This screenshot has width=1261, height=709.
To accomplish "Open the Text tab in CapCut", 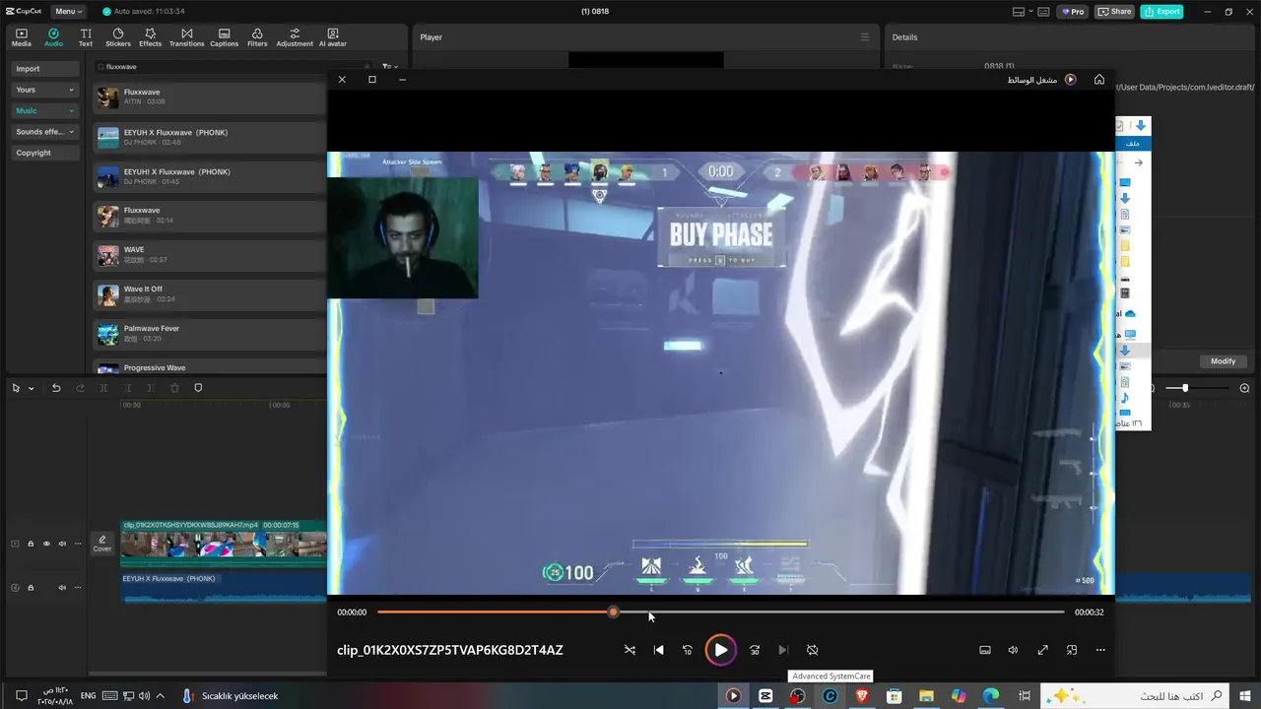I will (x=86, y=37).
